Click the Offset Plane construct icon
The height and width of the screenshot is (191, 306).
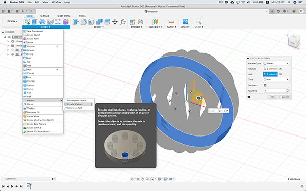coord(155,21)
